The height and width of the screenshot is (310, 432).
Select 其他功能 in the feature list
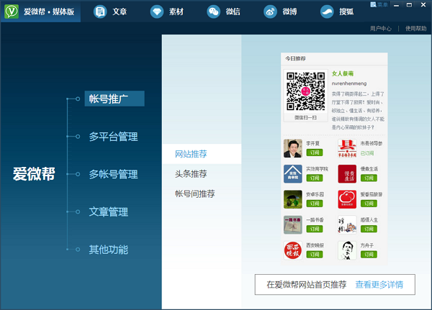point(108,250)
